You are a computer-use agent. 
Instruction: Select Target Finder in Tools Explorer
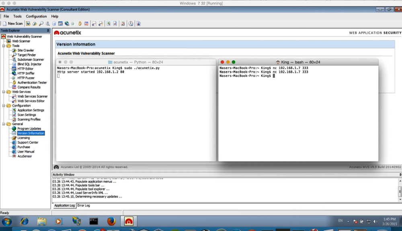click(27, 55)
